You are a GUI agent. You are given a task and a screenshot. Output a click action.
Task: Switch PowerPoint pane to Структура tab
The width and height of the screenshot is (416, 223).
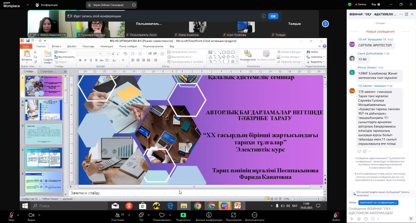point(47,71)
